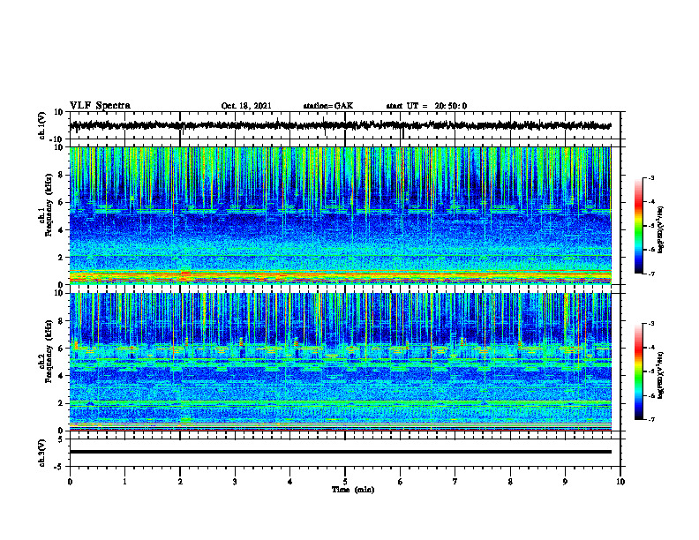Click the "4" kHz tick on ch.2 spectrogram axis
The width and height of the screenshot is (699, 540).
click(61, 376)
